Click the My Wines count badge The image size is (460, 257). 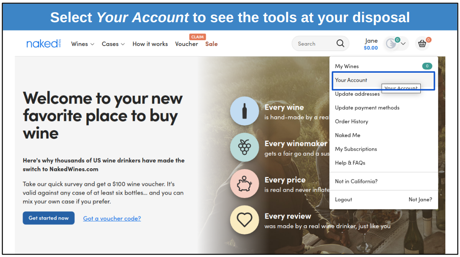427,66
